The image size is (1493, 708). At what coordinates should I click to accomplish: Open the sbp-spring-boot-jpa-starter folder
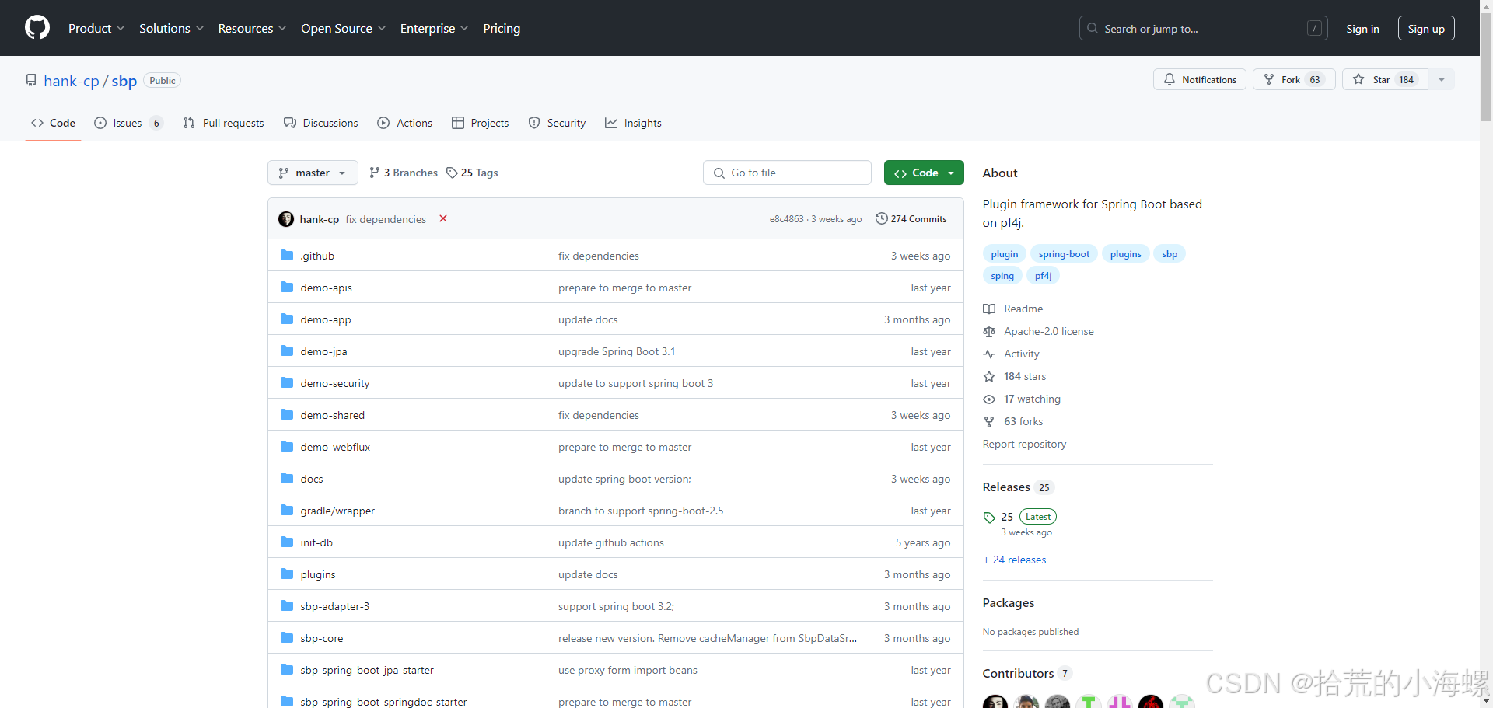[x=367, y=670]
